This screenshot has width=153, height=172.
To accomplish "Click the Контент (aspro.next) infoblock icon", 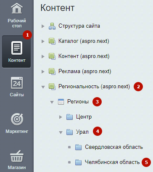I will [52, 56].
